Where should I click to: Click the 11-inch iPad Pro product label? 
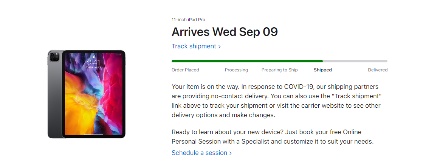tap(188, 20)
